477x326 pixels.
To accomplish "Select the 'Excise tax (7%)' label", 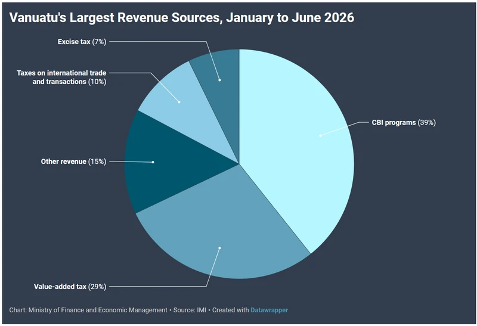I will click(82, 42).
